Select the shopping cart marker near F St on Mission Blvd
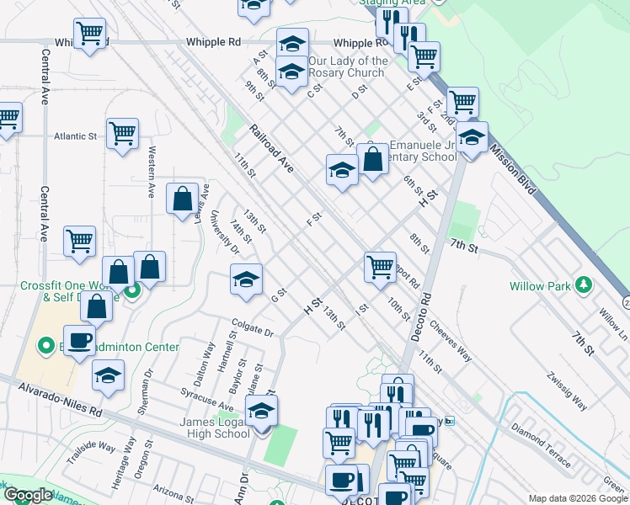Viewport: 630px width, 505px height. [463, 103]
